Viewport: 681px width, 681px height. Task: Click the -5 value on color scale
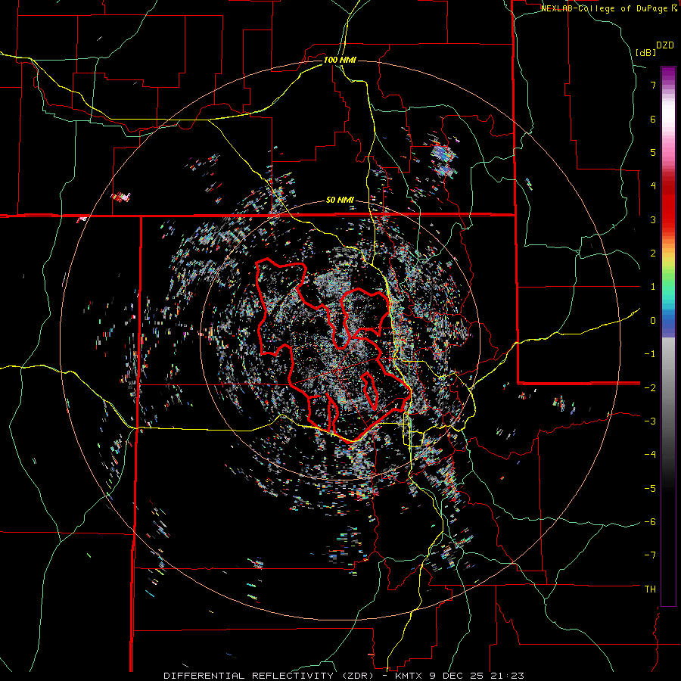650,488
